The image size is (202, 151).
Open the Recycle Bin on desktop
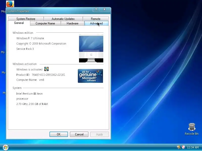(x=192, y=129)
